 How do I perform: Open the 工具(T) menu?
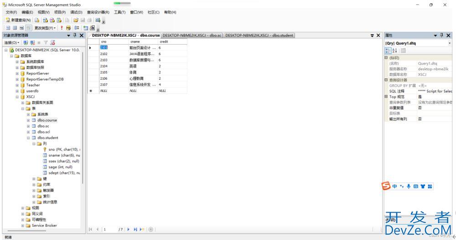(119, 12)
